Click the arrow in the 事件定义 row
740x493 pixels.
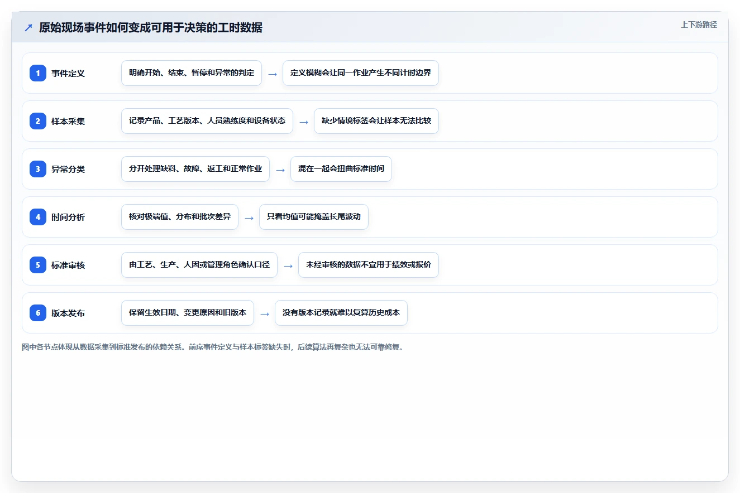tap(273, 74)
